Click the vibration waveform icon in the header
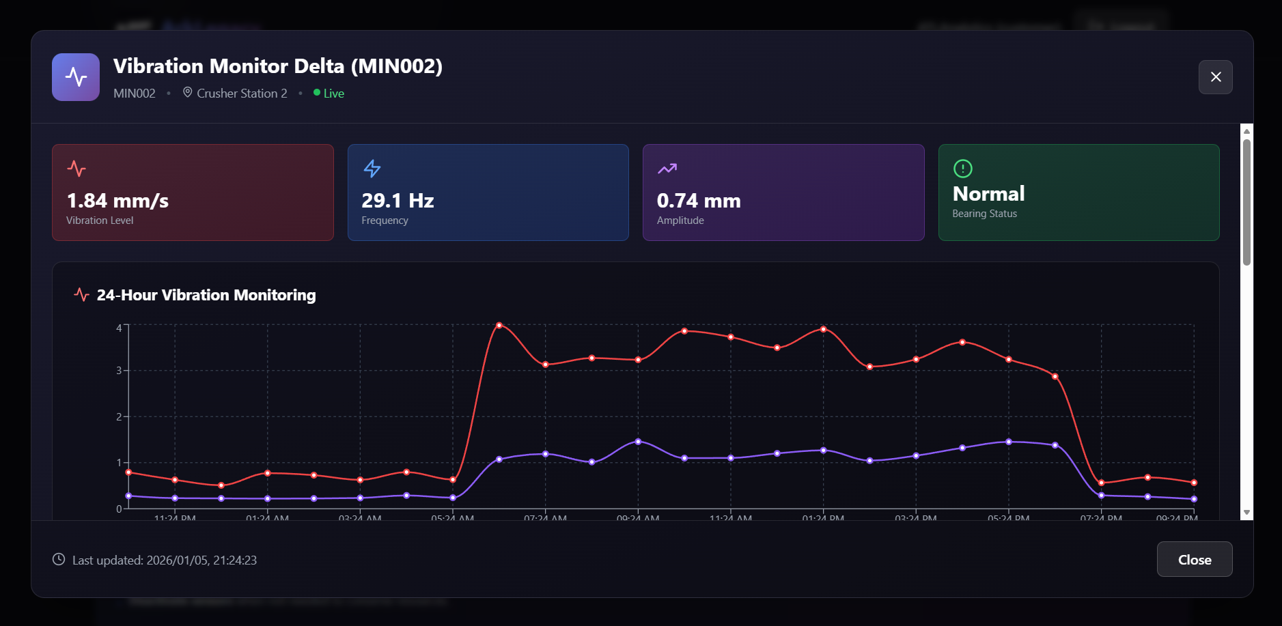Image resolution: width=1282 pixels, height=626 pixels. click(75, 76)
